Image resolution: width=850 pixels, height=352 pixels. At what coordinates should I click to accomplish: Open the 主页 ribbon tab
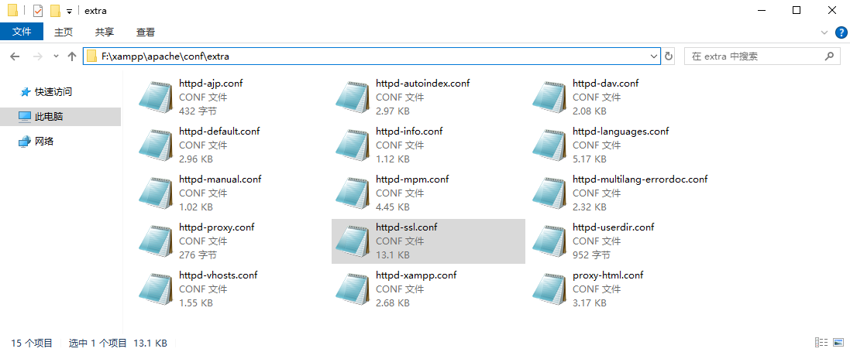click(x=64, y=32)
